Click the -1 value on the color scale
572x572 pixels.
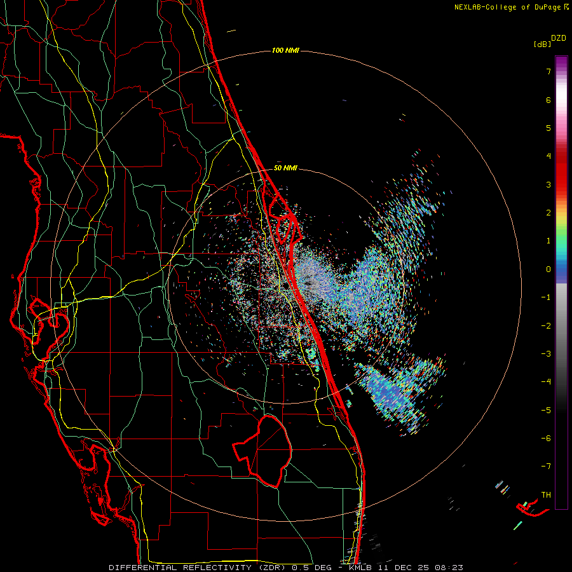pos(546,297)
